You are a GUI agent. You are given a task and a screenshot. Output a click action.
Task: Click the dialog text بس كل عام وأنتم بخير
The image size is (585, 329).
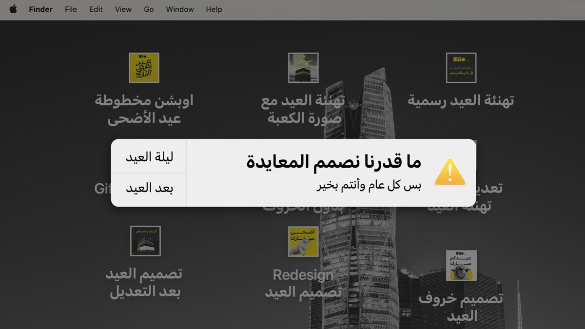369,186
